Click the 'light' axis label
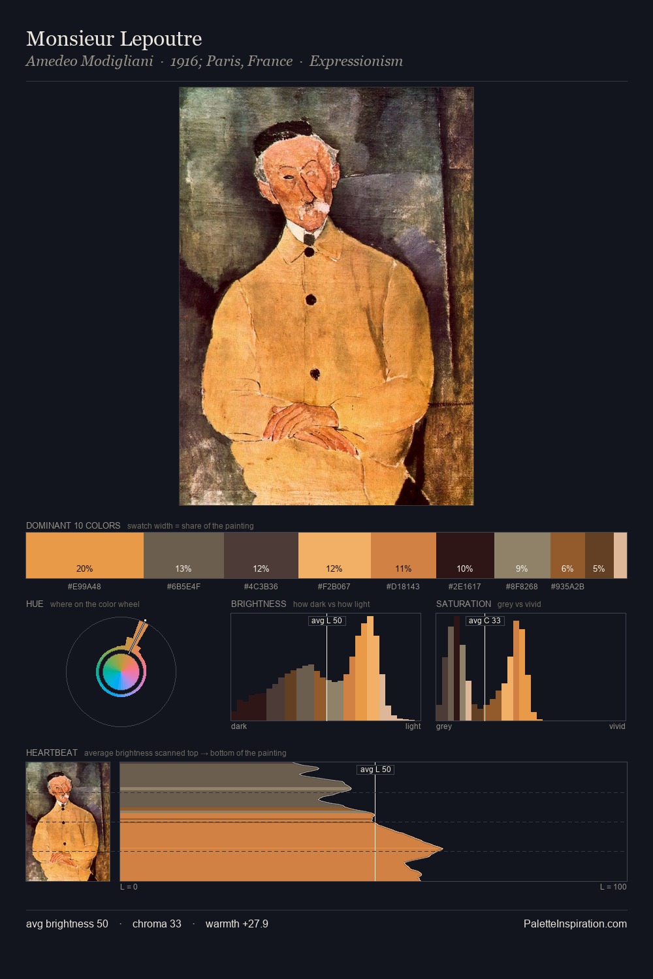The height and width of the screenshot is (979, 653). 413,726
